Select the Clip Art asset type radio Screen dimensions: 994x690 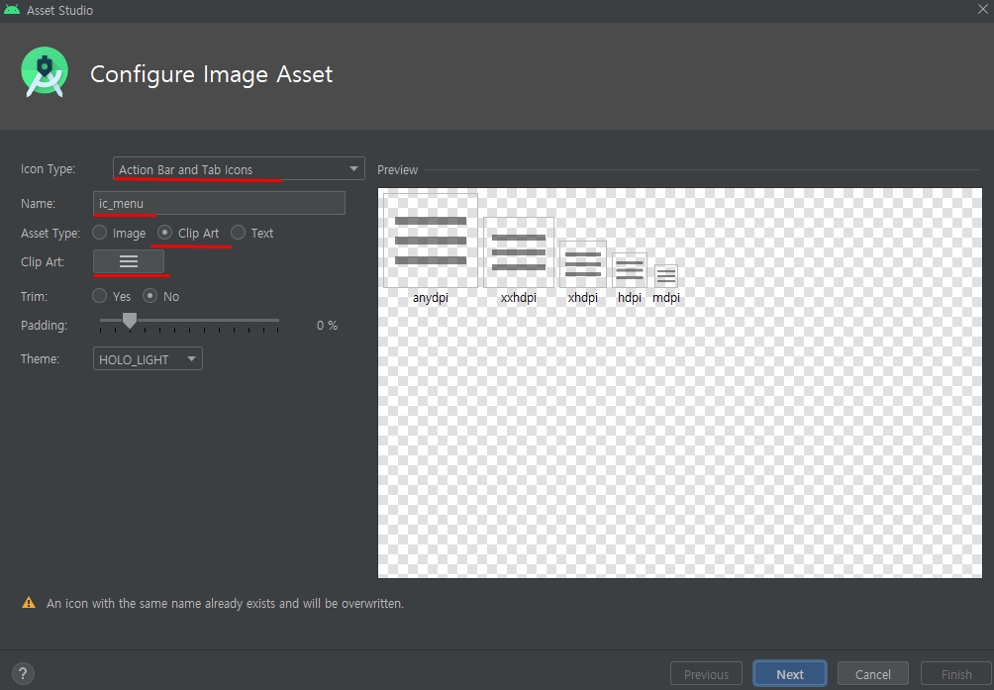164,233
